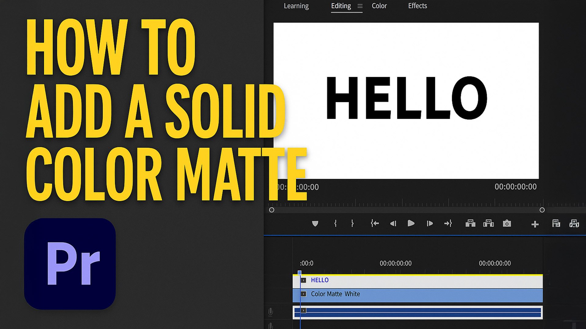Viewport: 586px width, 329px height.
Task: Click the fx badge on the audio clip
Action: pyautogui.click(x=303, y=310)
